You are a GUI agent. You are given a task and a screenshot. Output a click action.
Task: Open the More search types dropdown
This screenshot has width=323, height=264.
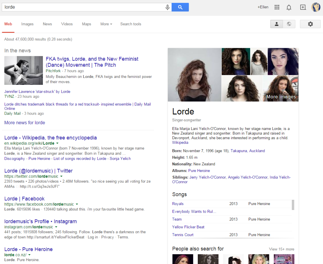[106, 24]
